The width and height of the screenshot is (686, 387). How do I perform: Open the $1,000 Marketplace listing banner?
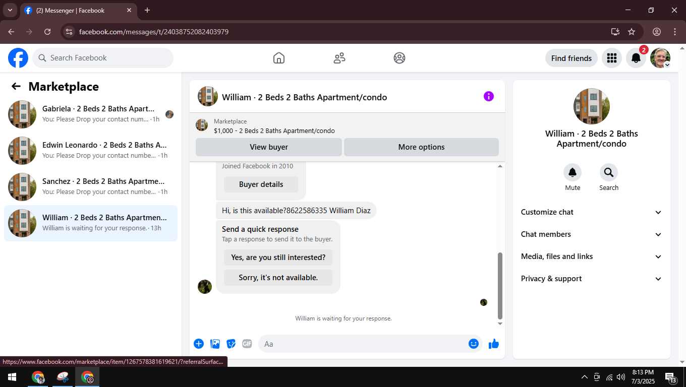347,126
